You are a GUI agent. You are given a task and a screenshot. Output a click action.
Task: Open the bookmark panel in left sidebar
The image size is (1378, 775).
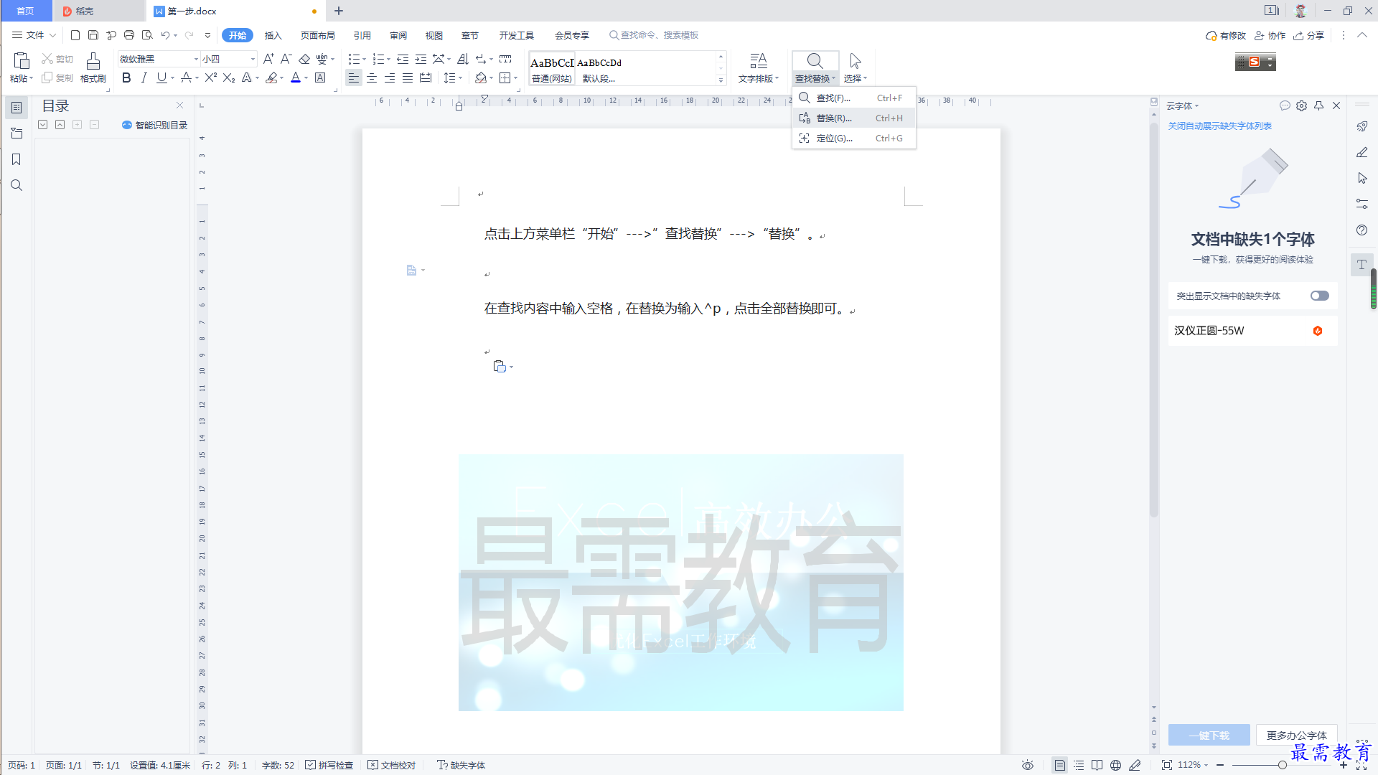(x=17, y=159)
